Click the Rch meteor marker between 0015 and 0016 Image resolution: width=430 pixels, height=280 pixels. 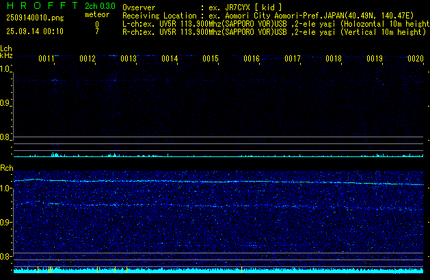241,270
